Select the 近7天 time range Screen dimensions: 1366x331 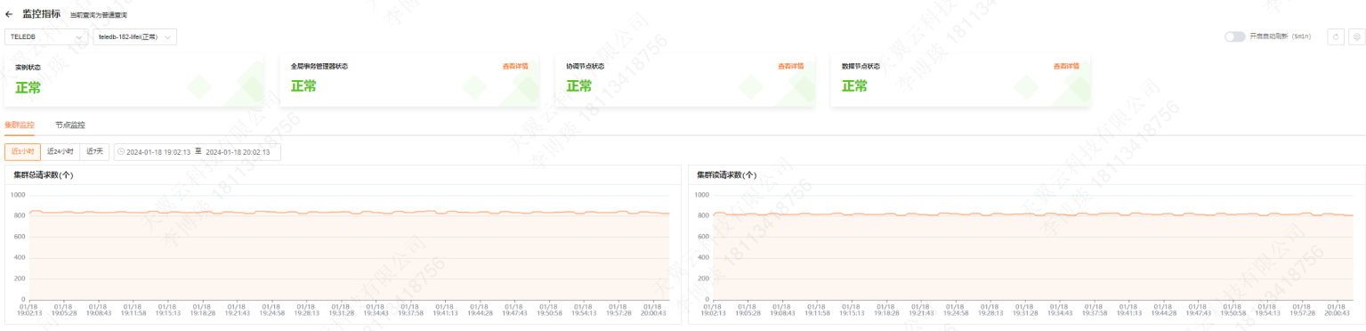(x=94, y=151)
